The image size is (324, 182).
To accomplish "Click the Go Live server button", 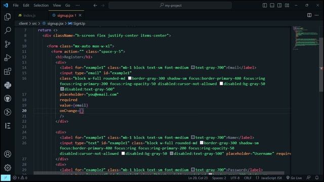I will [294, 178].
